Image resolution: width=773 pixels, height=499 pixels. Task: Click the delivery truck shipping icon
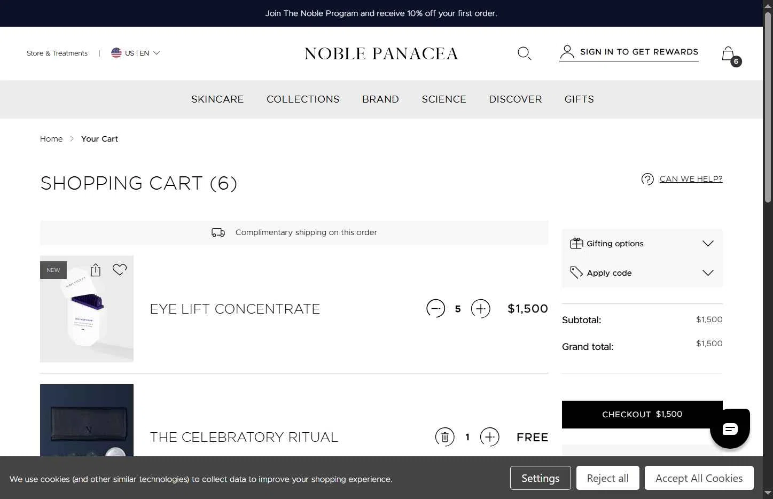(x=218, y=232)
